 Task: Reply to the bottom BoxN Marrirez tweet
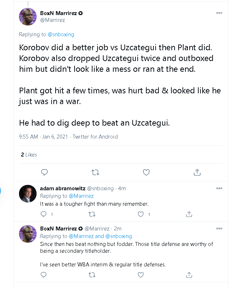click(44, 275)
